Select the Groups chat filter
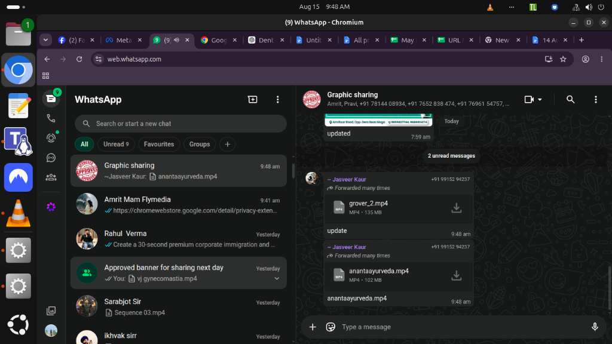The image size is (612, 344). (x=200, y=145)
